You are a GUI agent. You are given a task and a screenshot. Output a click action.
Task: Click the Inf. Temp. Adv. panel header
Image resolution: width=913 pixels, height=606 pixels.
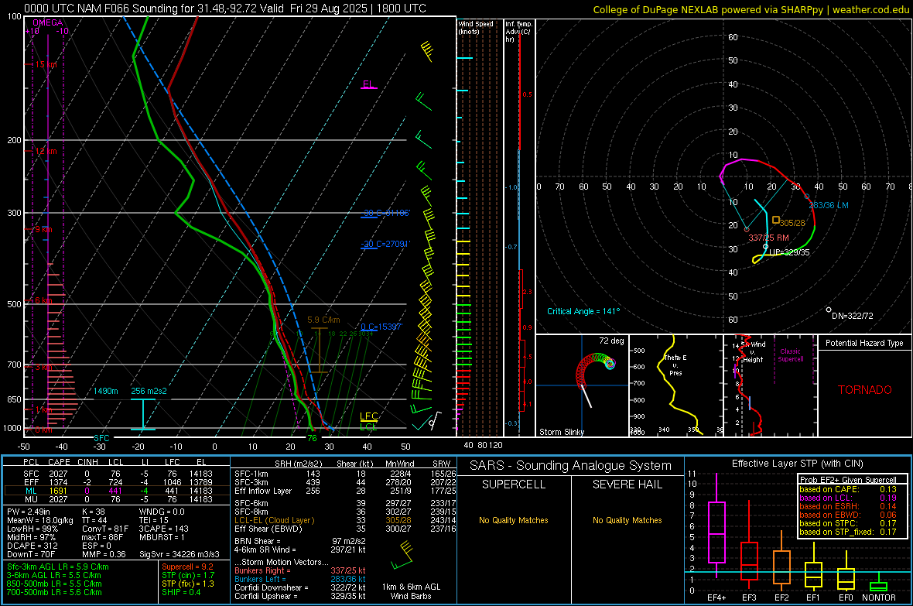[518, 32]
